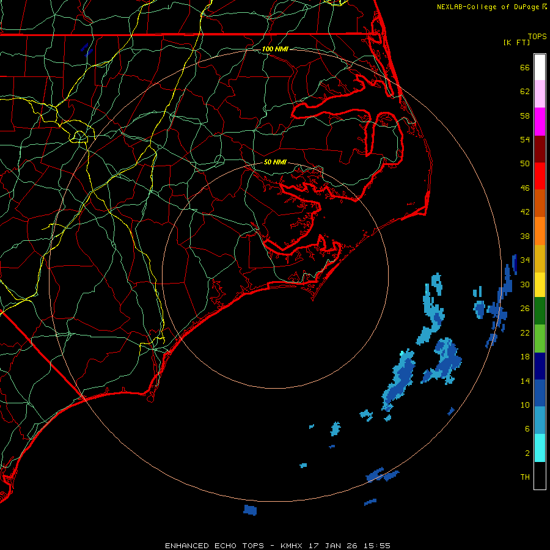Click the TOPS legend title
Screen dimensions: 550x550
(x=537, y=36)
